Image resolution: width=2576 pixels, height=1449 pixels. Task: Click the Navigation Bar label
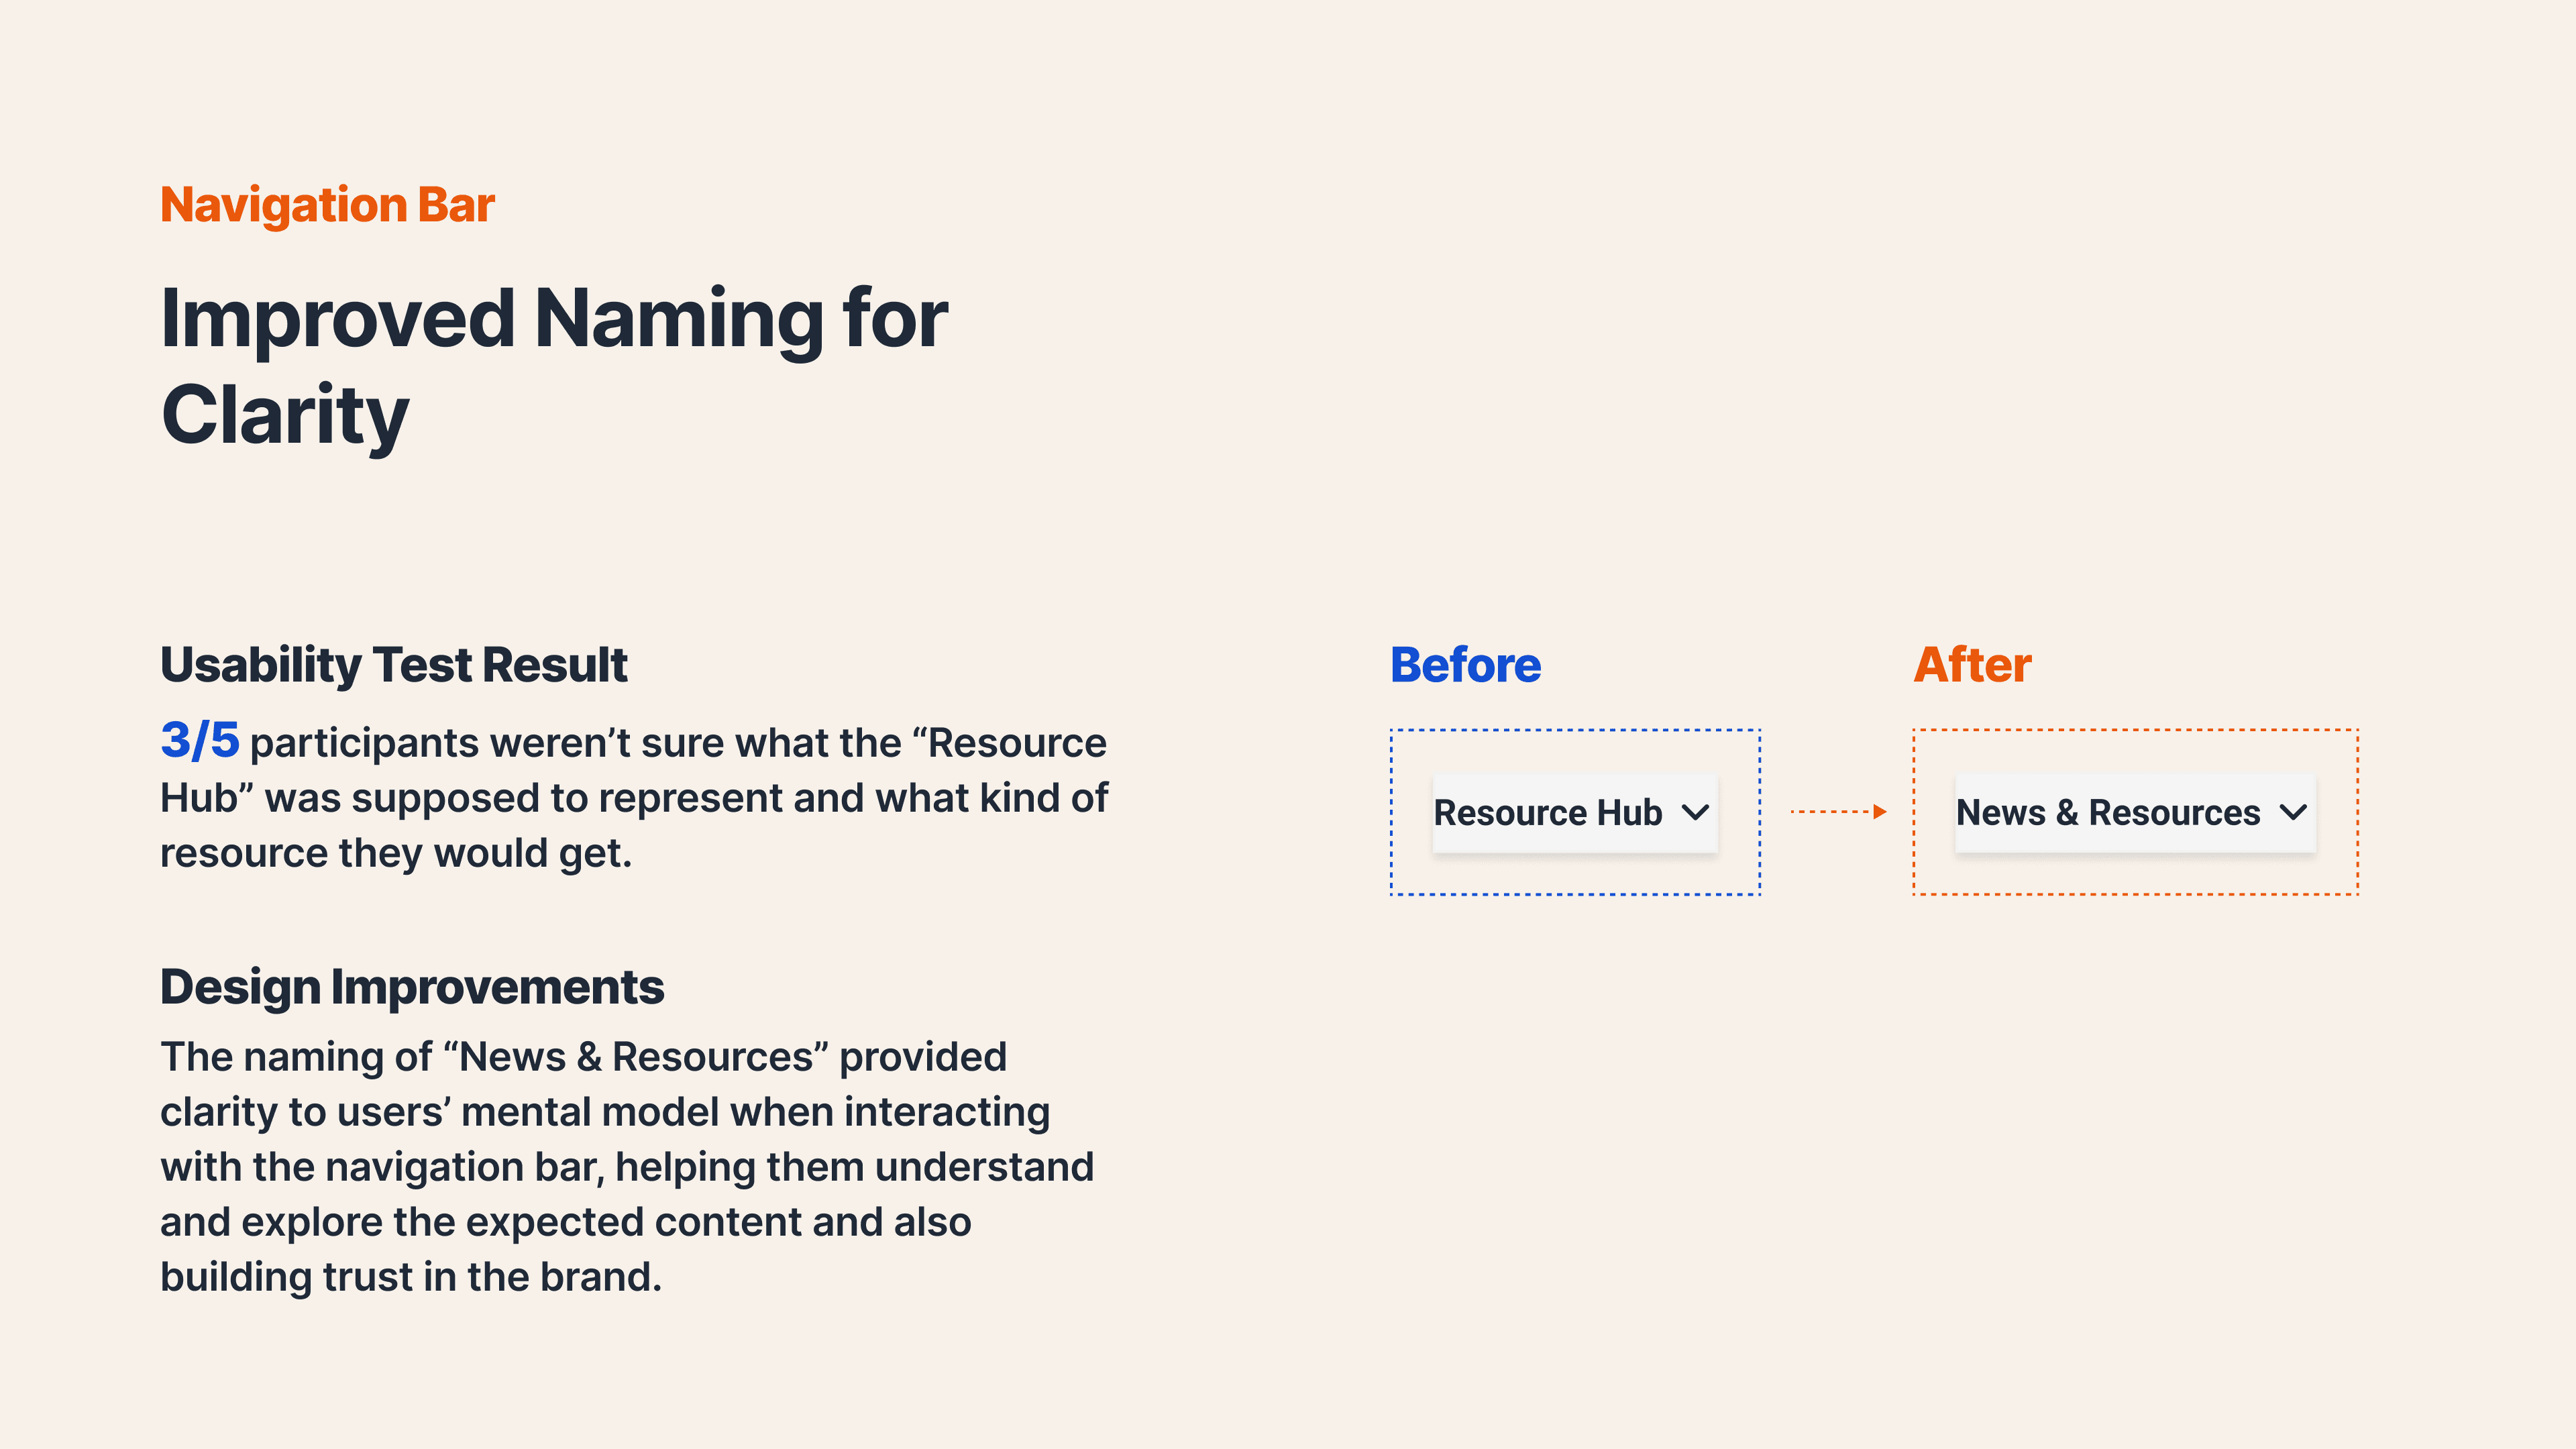[x=327, y=205]
